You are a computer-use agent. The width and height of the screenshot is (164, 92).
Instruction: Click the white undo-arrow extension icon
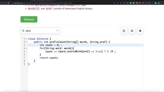[x=134, y=3]
